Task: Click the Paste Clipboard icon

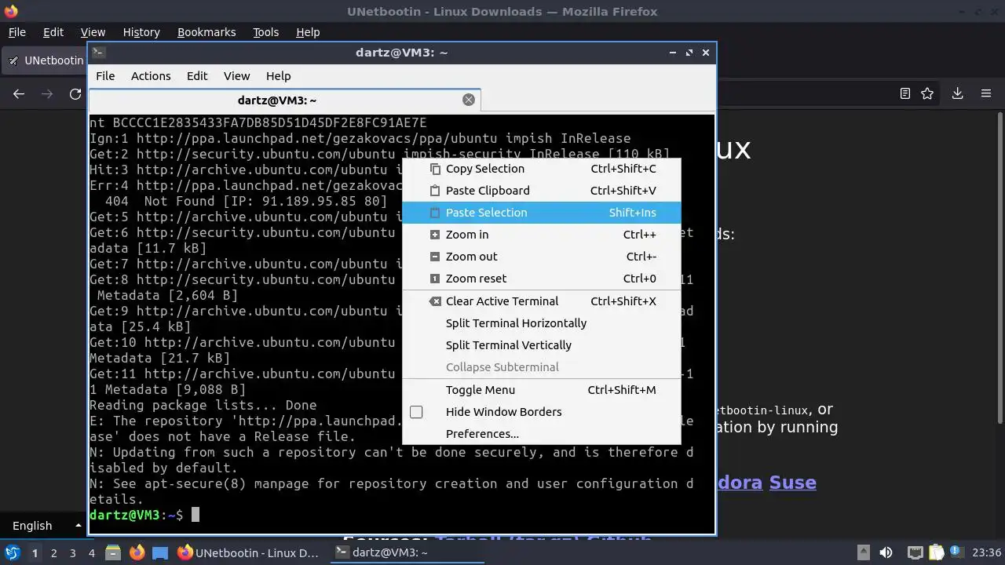Action: point(434,191)
